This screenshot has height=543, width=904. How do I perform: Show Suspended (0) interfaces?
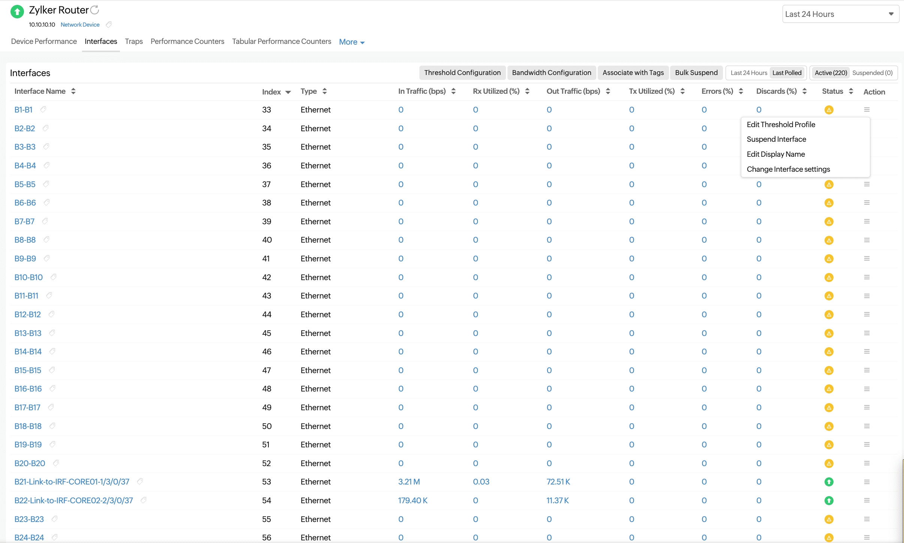[x=872, y=73]
